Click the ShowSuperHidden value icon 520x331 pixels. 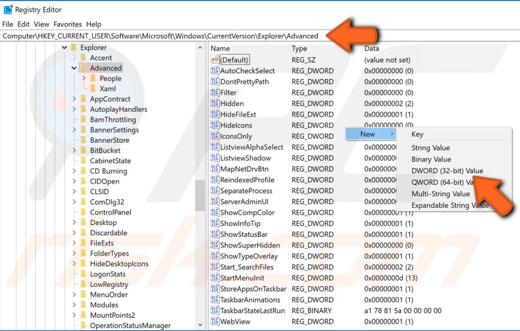(x=215, y=245)
